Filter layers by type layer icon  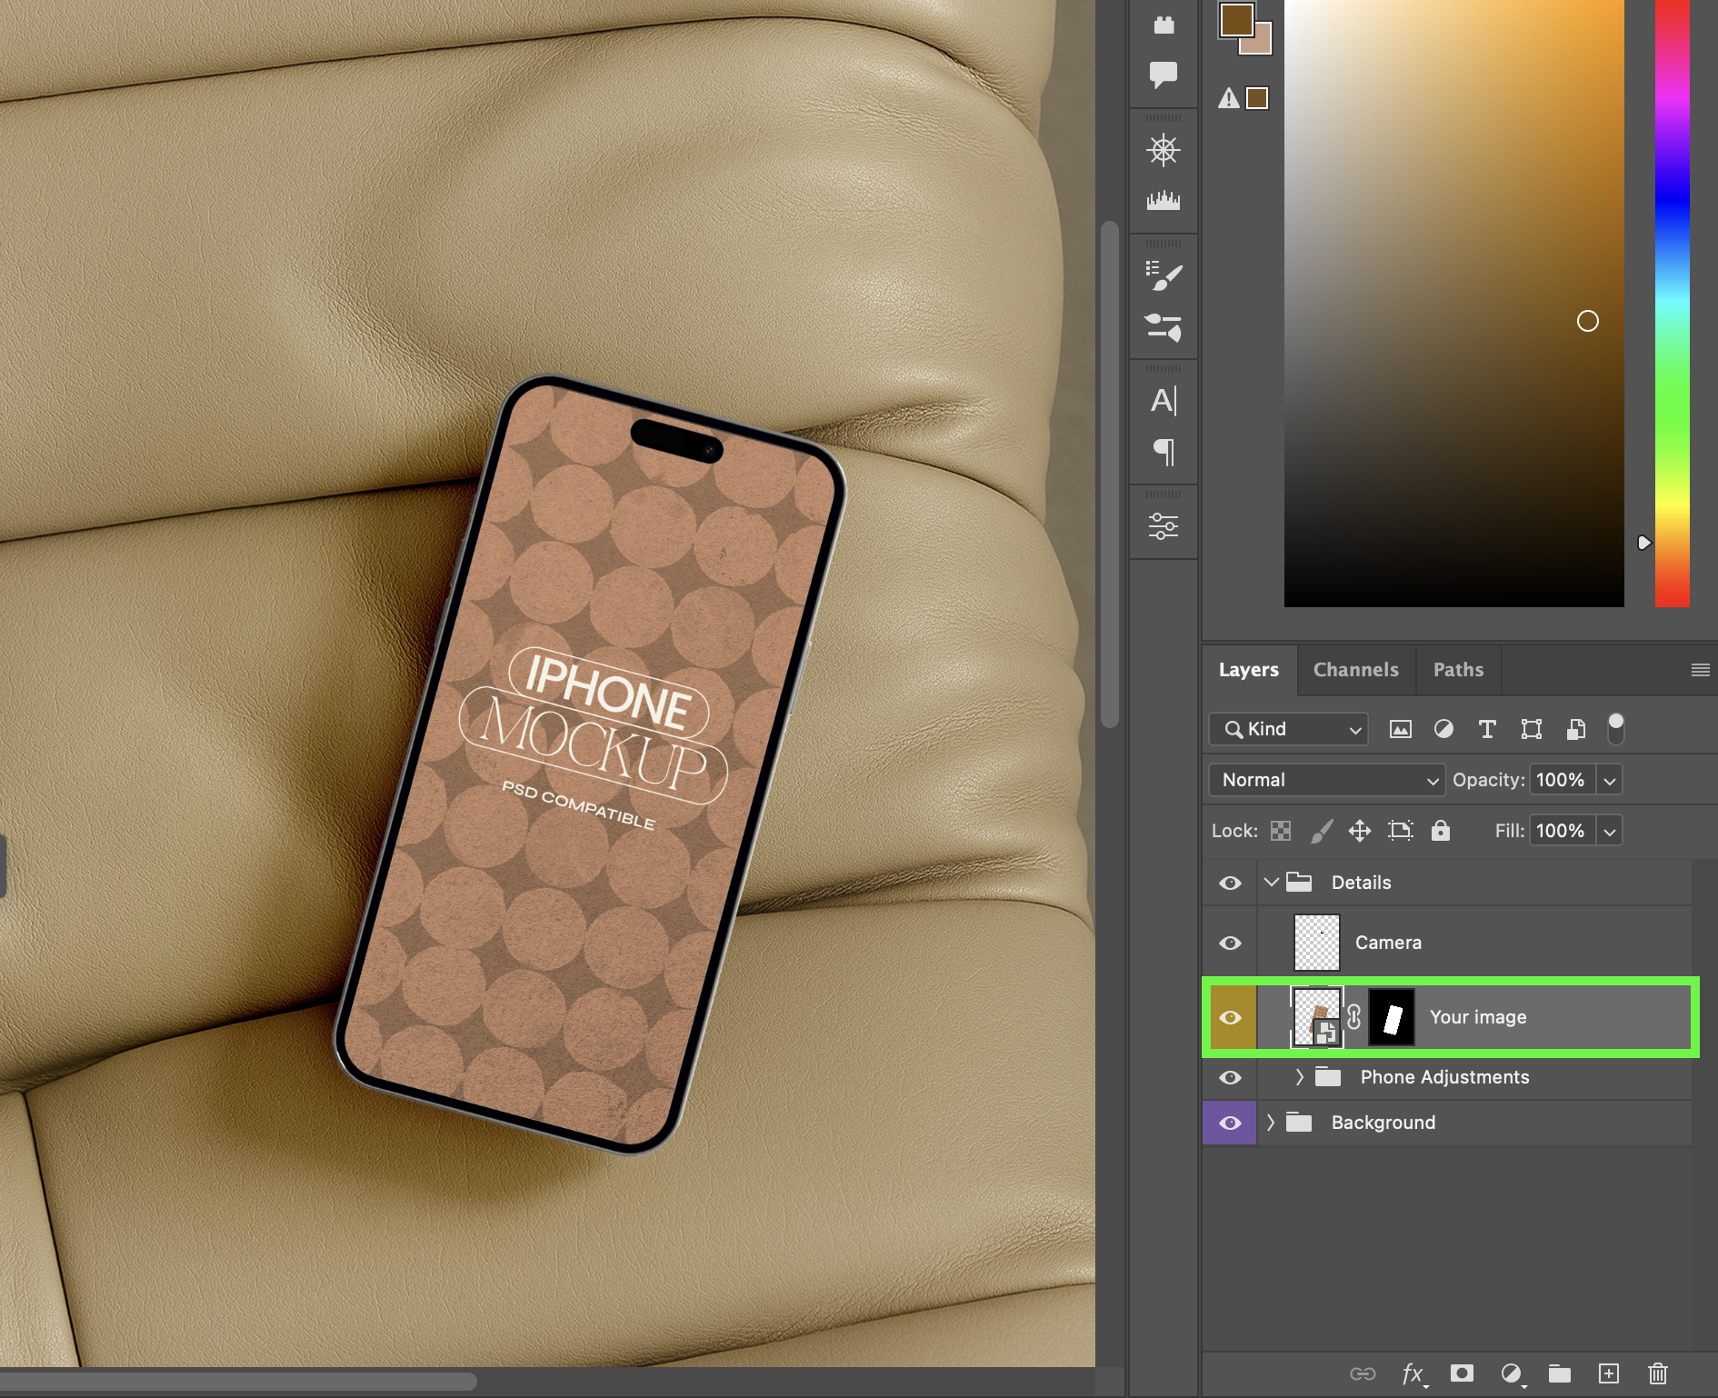coord(1487,729)
